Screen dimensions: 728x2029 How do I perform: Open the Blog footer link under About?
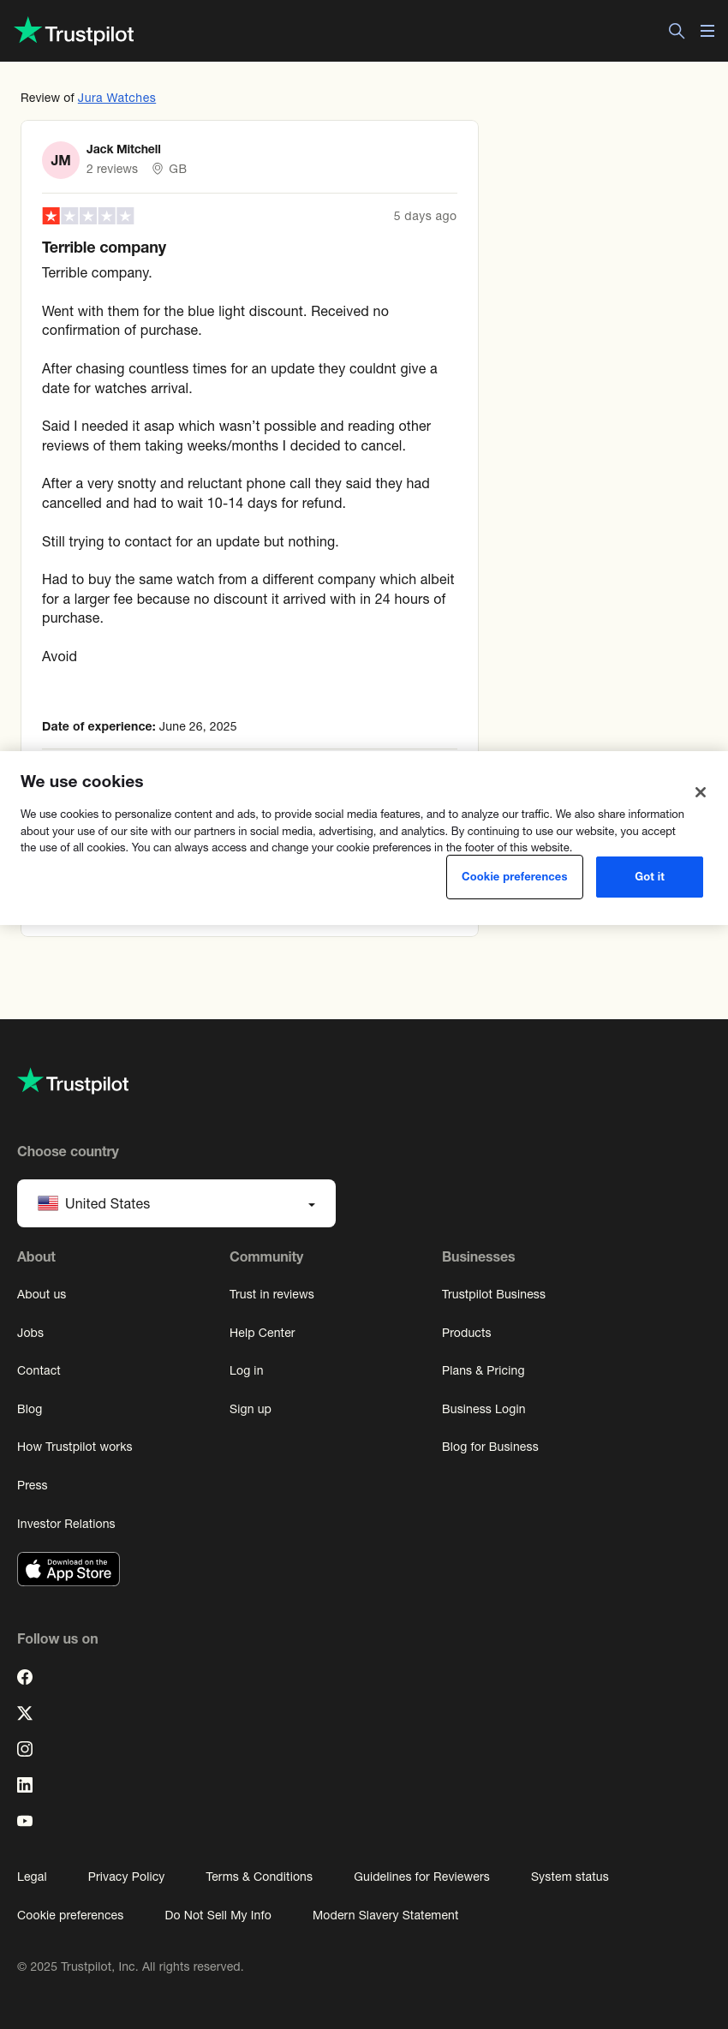(29, 1409)
